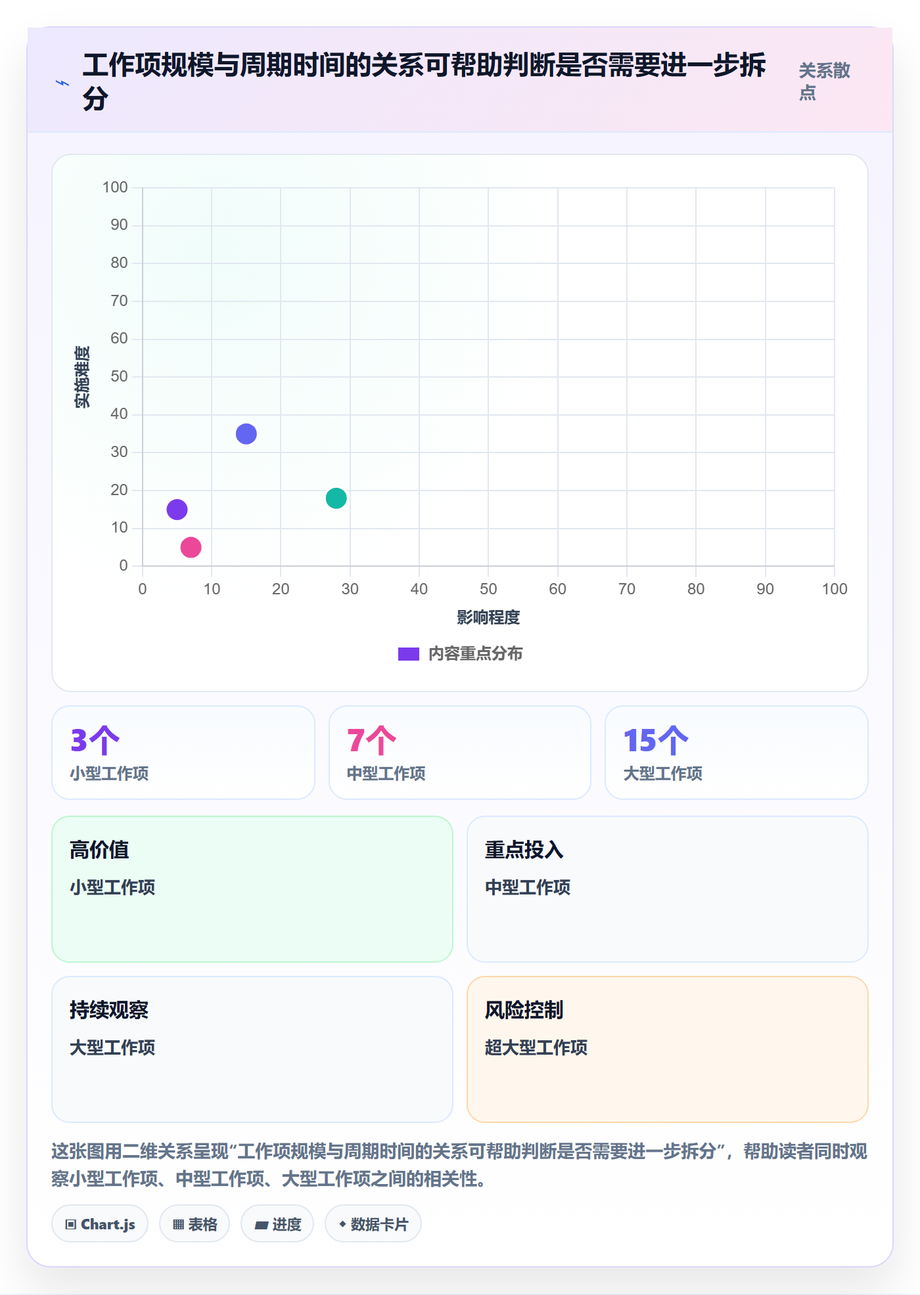Image resolution: width=920 pixels, height=1295 pixels.
Task: Click the pink scatter data point
Action: [191, 547]
